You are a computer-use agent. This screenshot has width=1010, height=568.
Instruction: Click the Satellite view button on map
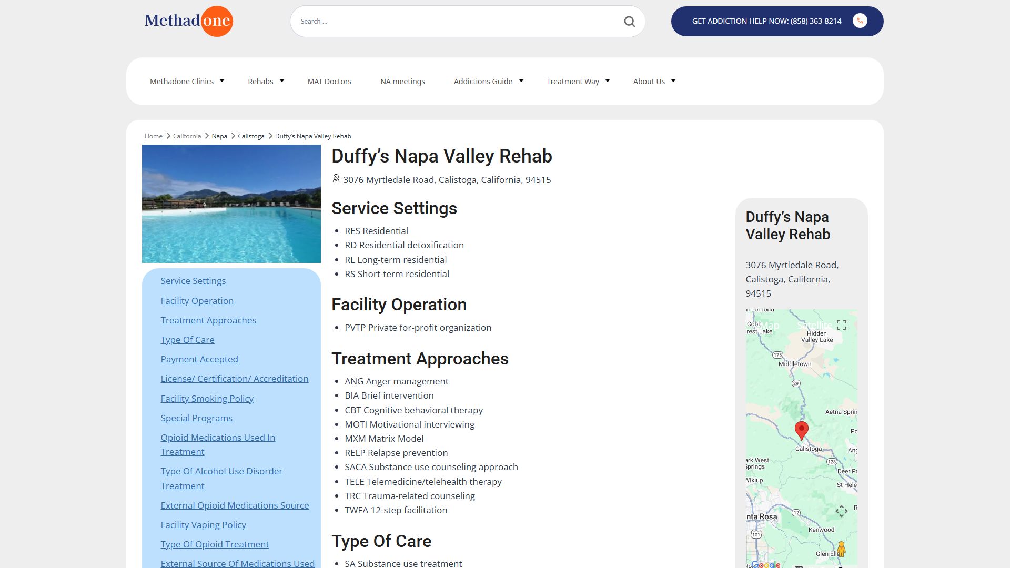815,325
